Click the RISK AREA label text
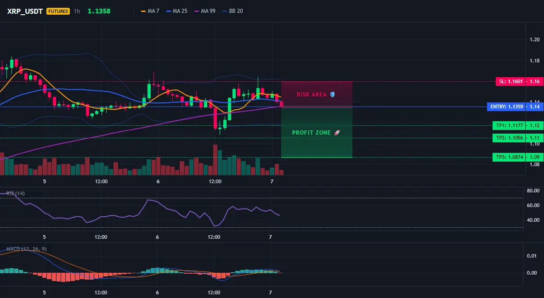 click(312, 95)
